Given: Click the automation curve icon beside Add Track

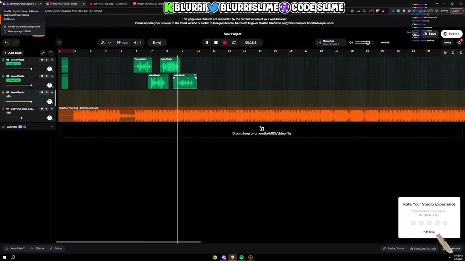Looking at the screenshot, I should pyautogui.click(x=43, y=53).
